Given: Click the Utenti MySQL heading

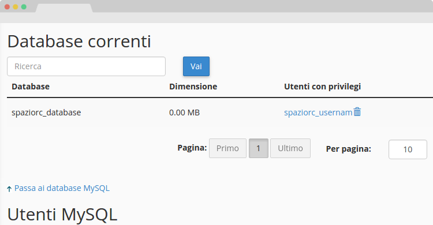Looking at the screenshot, I should (62, 215).
